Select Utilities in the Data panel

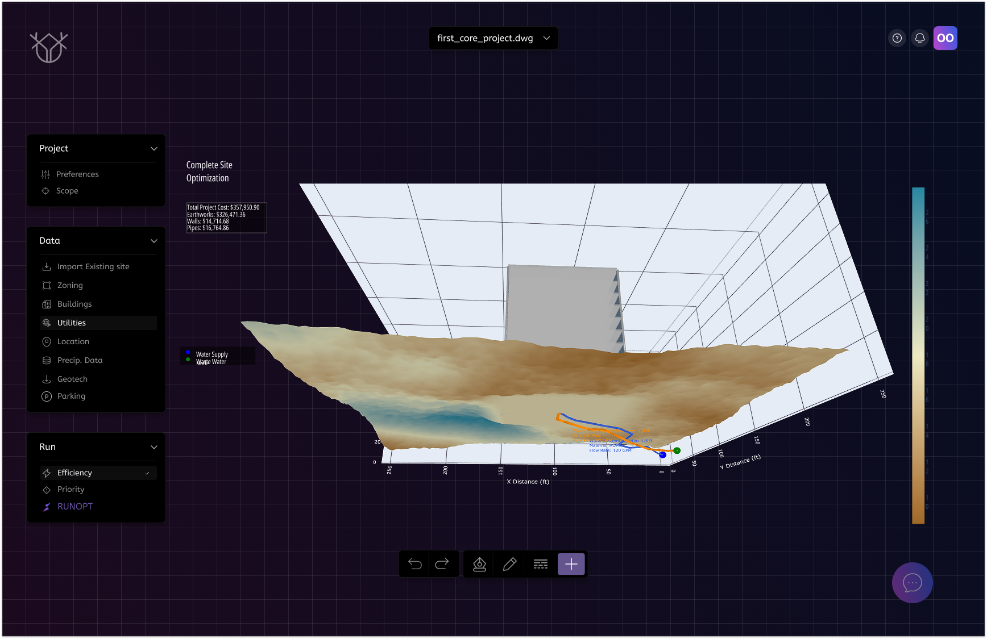click(x=72, y=323)
